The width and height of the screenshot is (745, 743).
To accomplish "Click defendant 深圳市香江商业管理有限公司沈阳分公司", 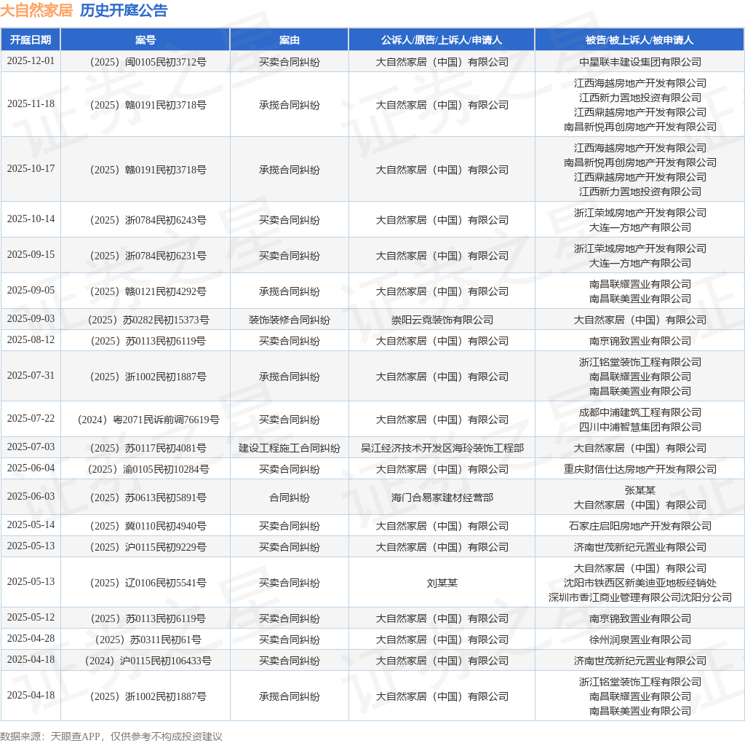I will [640, 597].
